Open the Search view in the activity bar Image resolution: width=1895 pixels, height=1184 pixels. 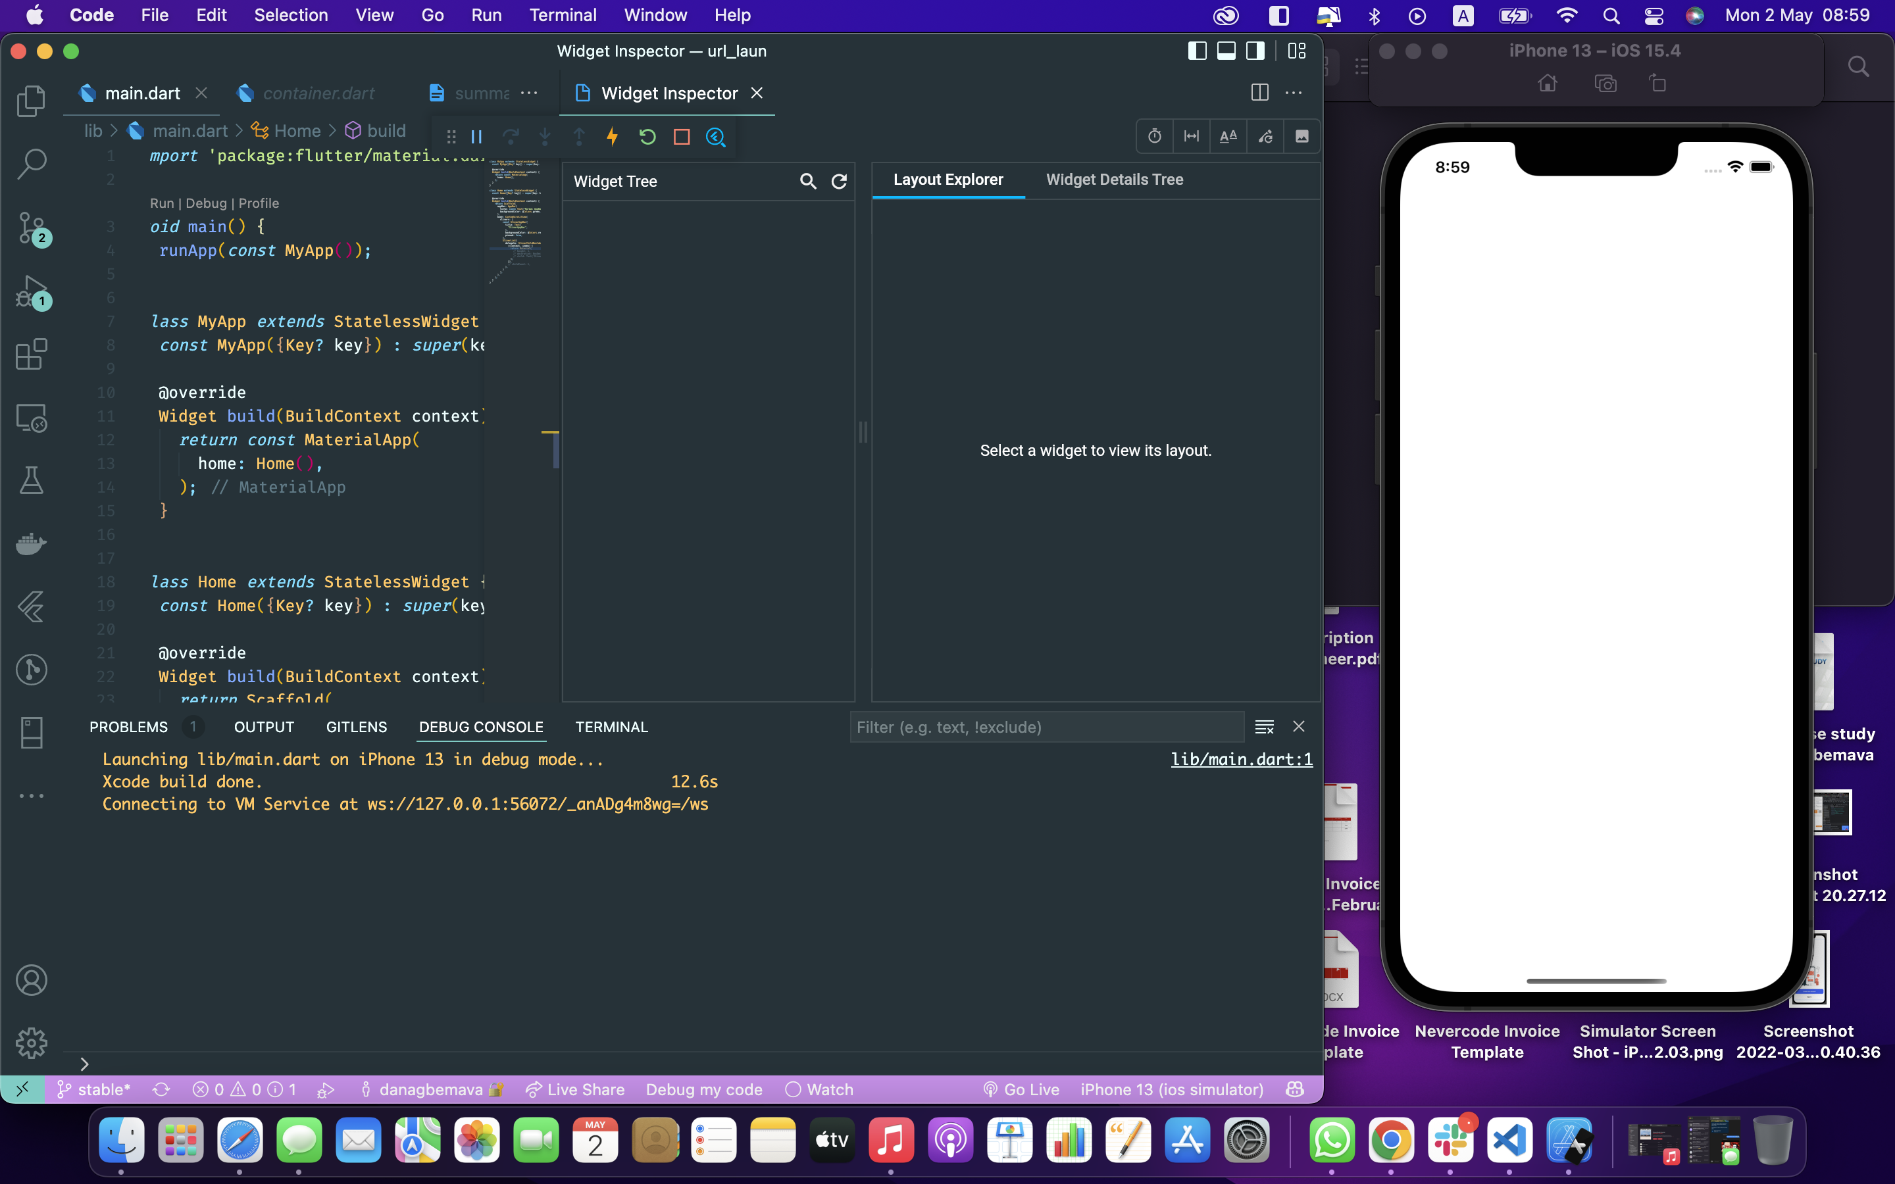[32, 163]
